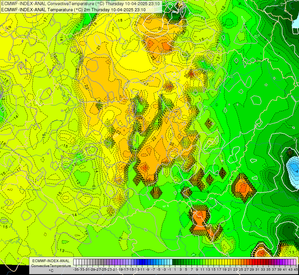Click the °C unit label in legend

[51, 271]
